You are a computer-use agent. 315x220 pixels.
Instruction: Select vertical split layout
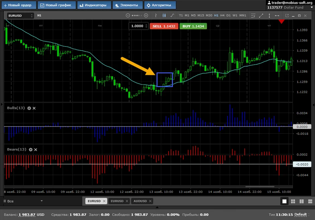coord(302,201)
